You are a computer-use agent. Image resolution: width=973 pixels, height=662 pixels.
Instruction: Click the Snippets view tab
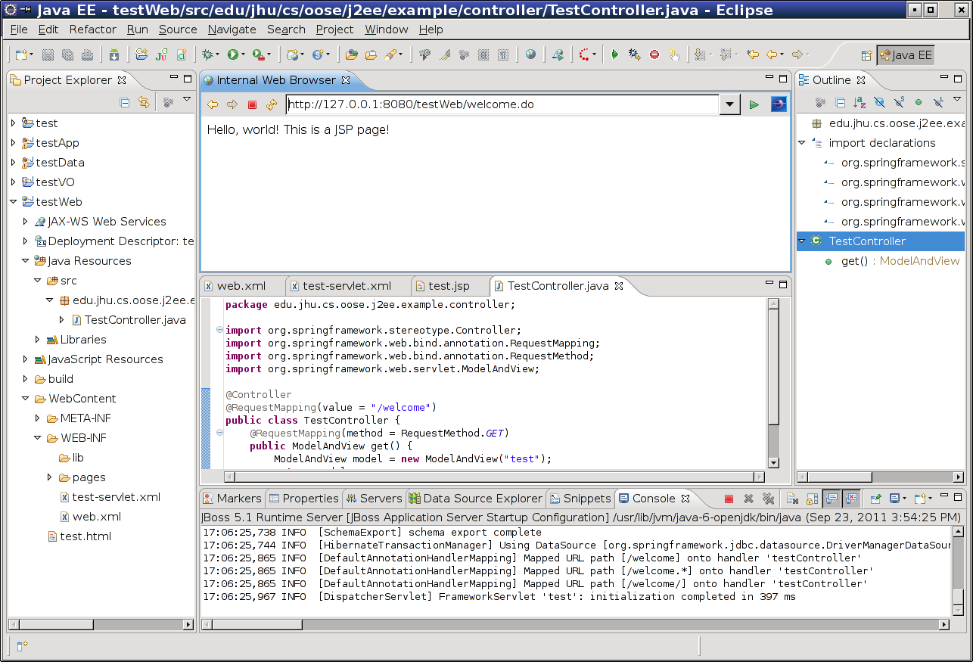point(580,499)
